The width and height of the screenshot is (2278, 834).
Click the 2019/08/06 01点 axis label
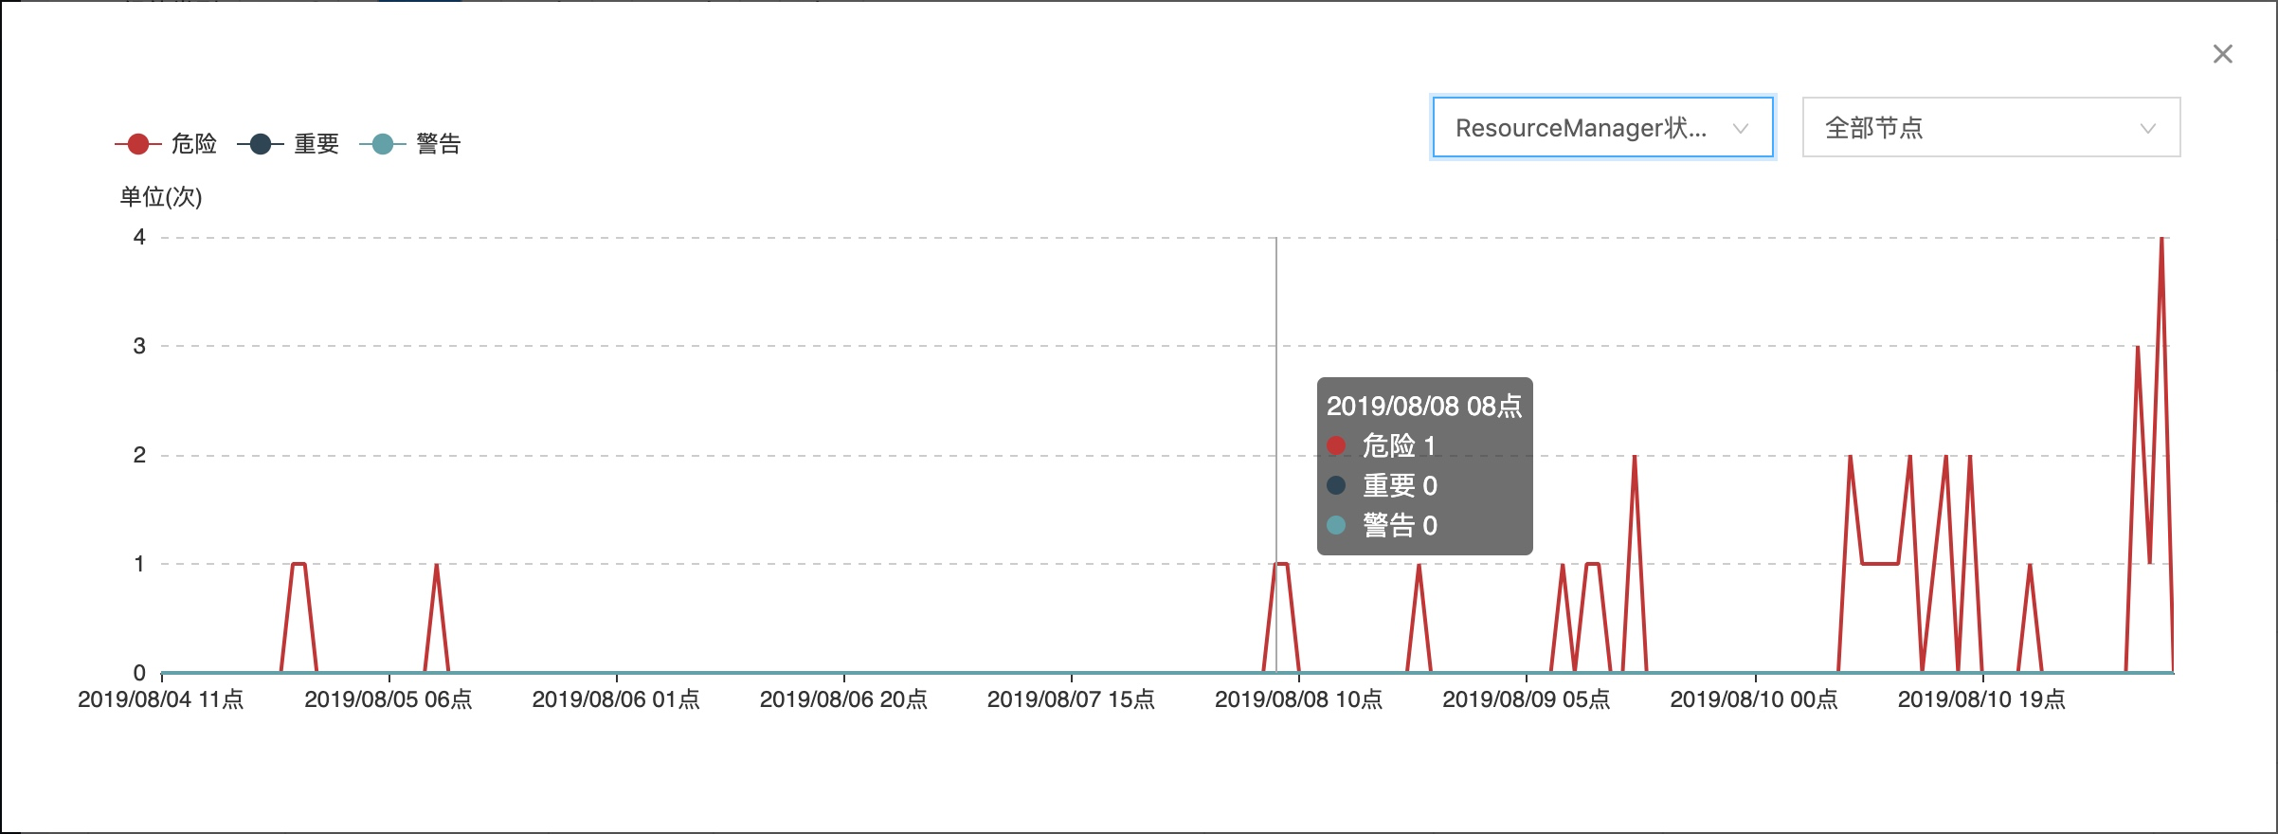[x=616, y=699]
